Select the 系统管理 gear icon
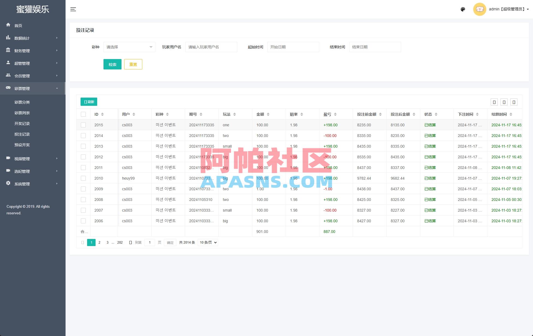The width and height of the screenshot is (533, 336). point(8,184)
